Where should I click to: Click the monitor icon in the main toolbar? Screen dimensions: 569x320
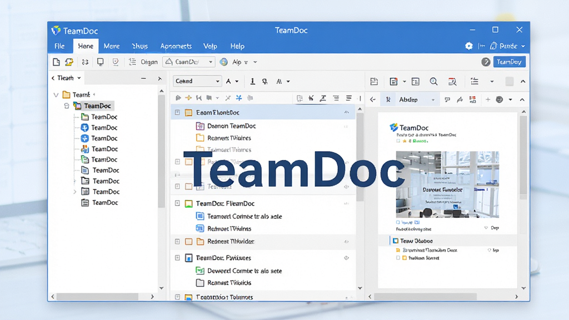pos(100,62)
